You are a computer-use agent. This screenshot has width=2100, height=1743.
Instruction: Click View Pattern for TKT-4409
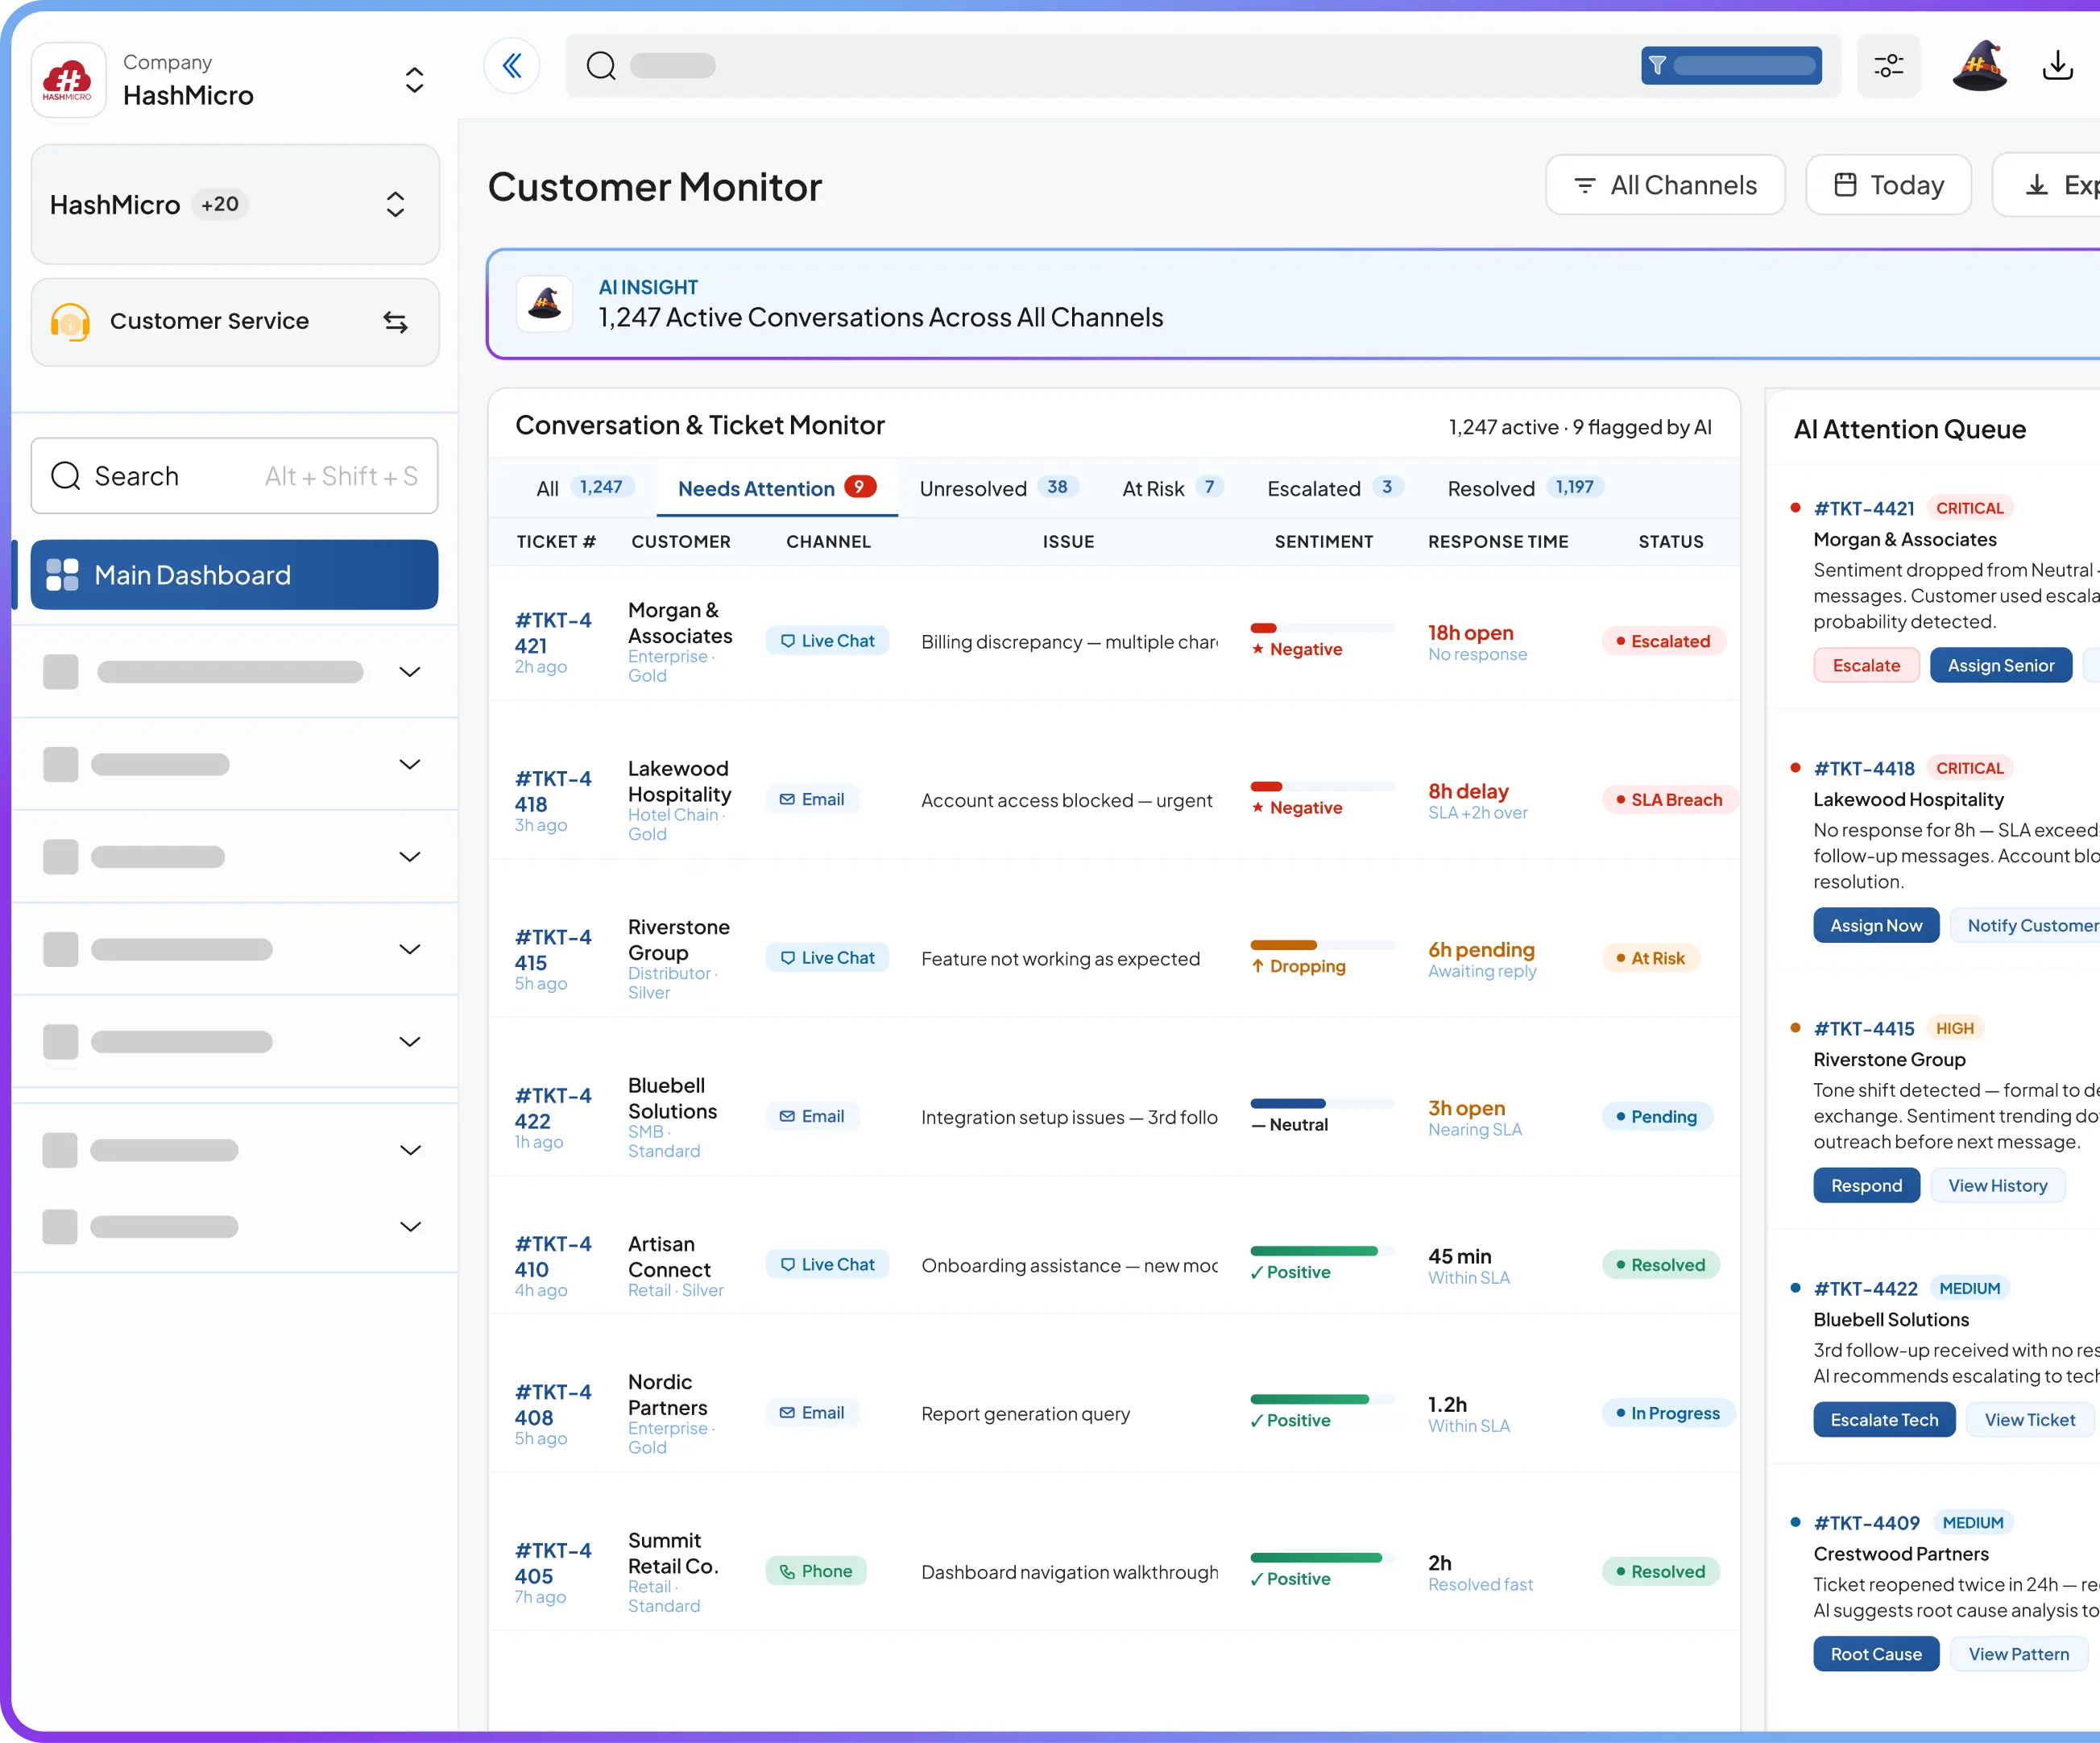pyautogui.click(x=2019, y=1654)
